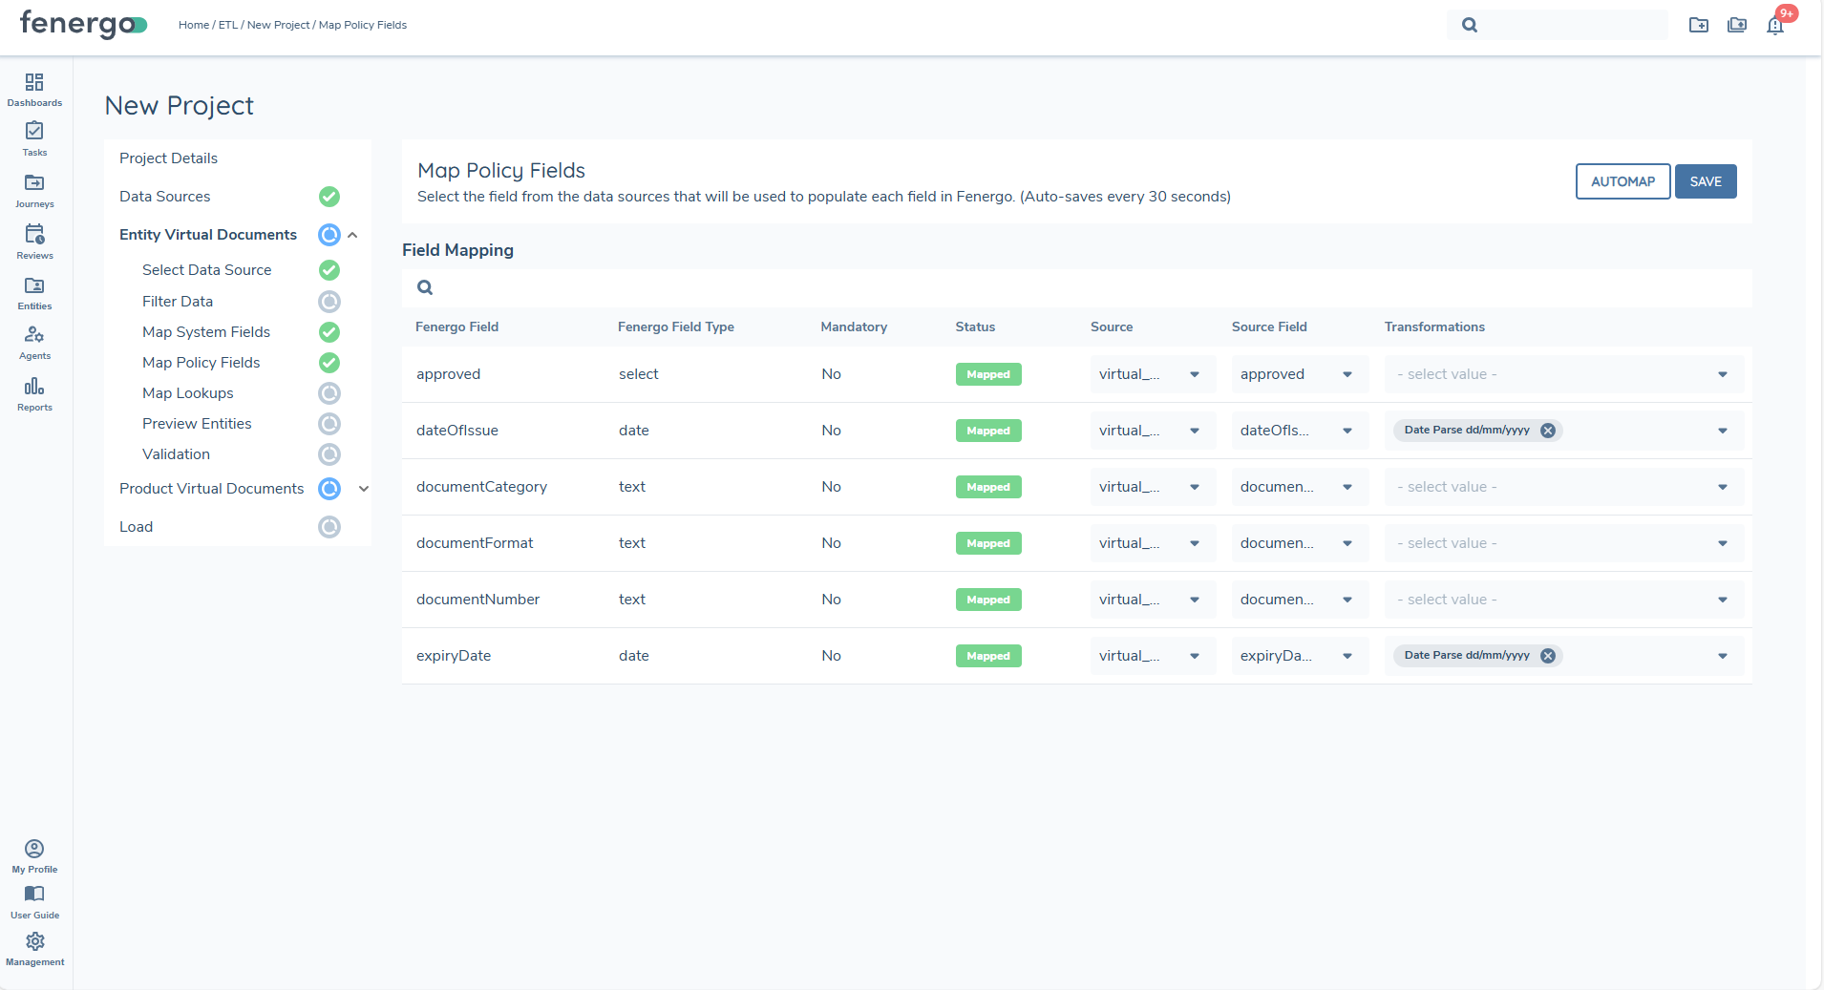This screenshot has width=1824, height=990.
Task: Select the Filter Data step
Action: pyautogui.click(x=178, y=302)
